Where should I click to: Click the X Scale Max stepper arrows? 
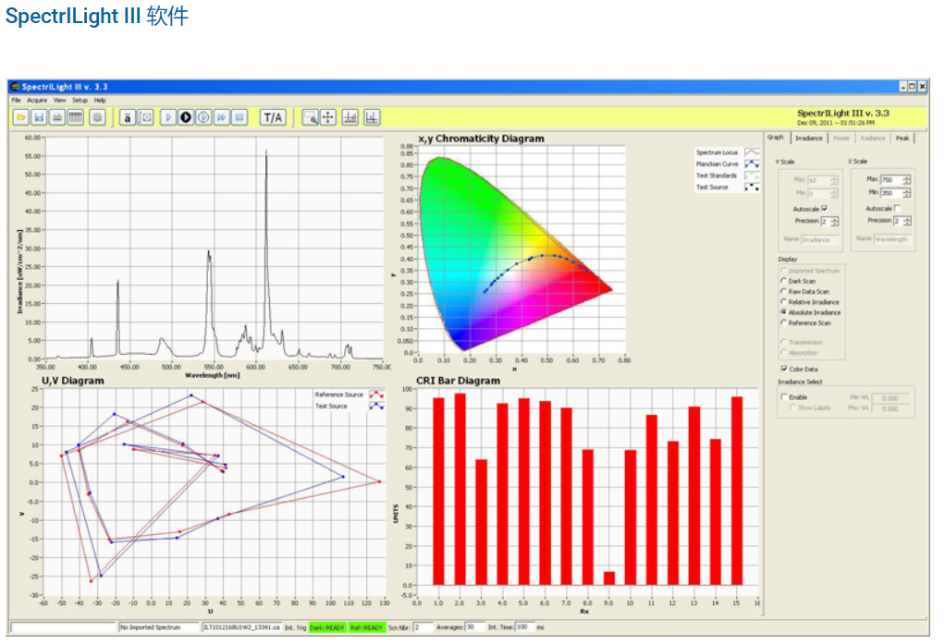(907, 180)
